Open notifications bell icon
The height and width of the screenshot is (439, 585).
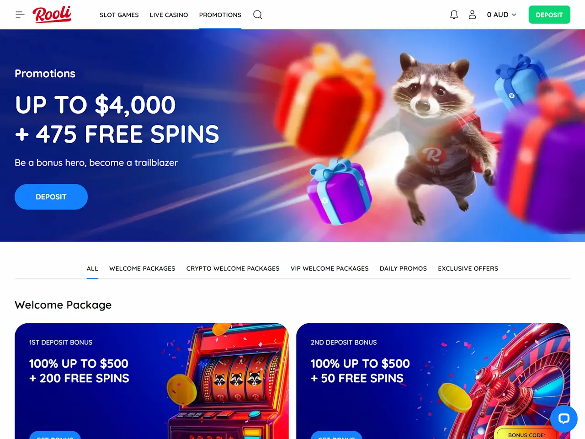pos(454,15)
